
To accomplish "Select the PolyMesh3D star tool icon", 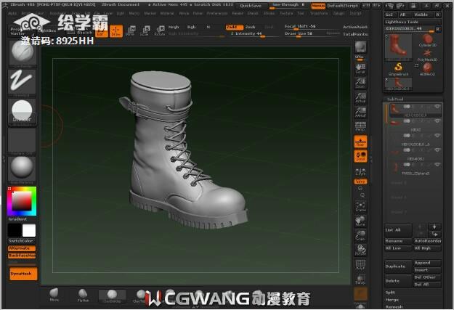I will (x=427, y=55).
